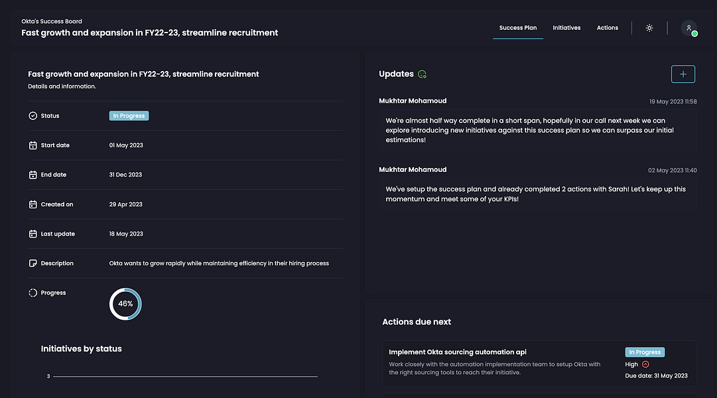The height and width of the screenshot is (398, 717).
Task: Click the Description note icon
Action: [x=33, y=263]
